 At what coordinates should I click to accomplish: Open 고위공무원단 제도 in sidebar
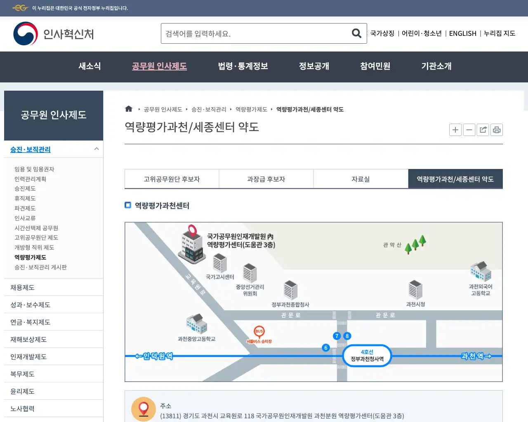point(36,237)
